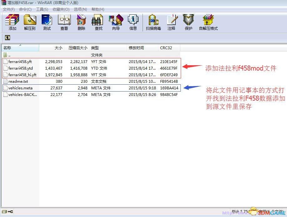Click type cell 文本文档
The width and height of the screenshot is (287, 217).
click(99, 82)
